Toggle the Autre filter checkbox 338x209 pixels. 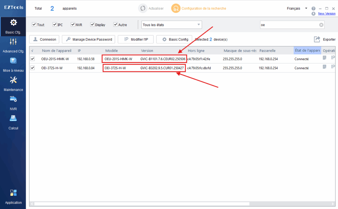click(x=116, y=24)
